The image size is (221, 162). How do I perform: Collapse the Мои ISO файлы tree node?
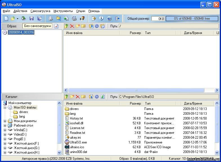5,107
